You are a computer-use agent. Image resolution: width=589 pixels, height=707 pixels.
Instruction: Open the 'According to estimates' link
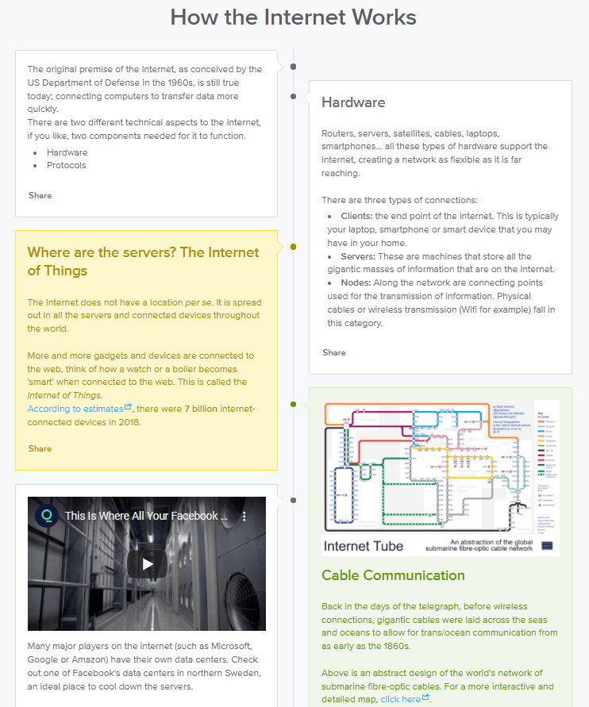[75, 409]
